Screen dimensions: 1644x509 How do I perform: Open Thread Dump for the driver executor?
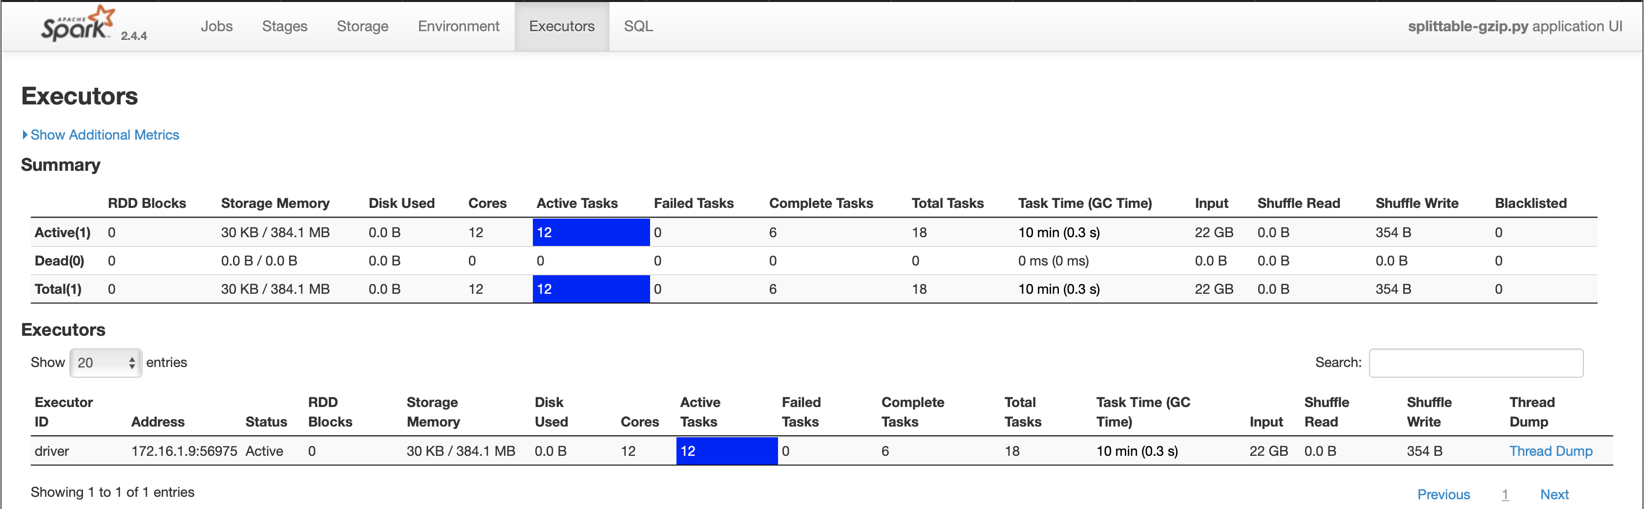pyautogui.click(x=1551, y=451)
